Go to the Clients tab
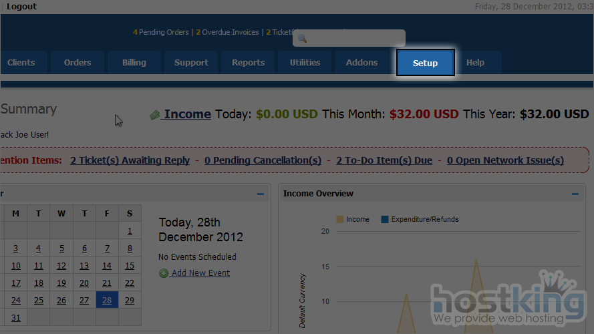The width and height of the screenshot is (594, 334). 21,63
